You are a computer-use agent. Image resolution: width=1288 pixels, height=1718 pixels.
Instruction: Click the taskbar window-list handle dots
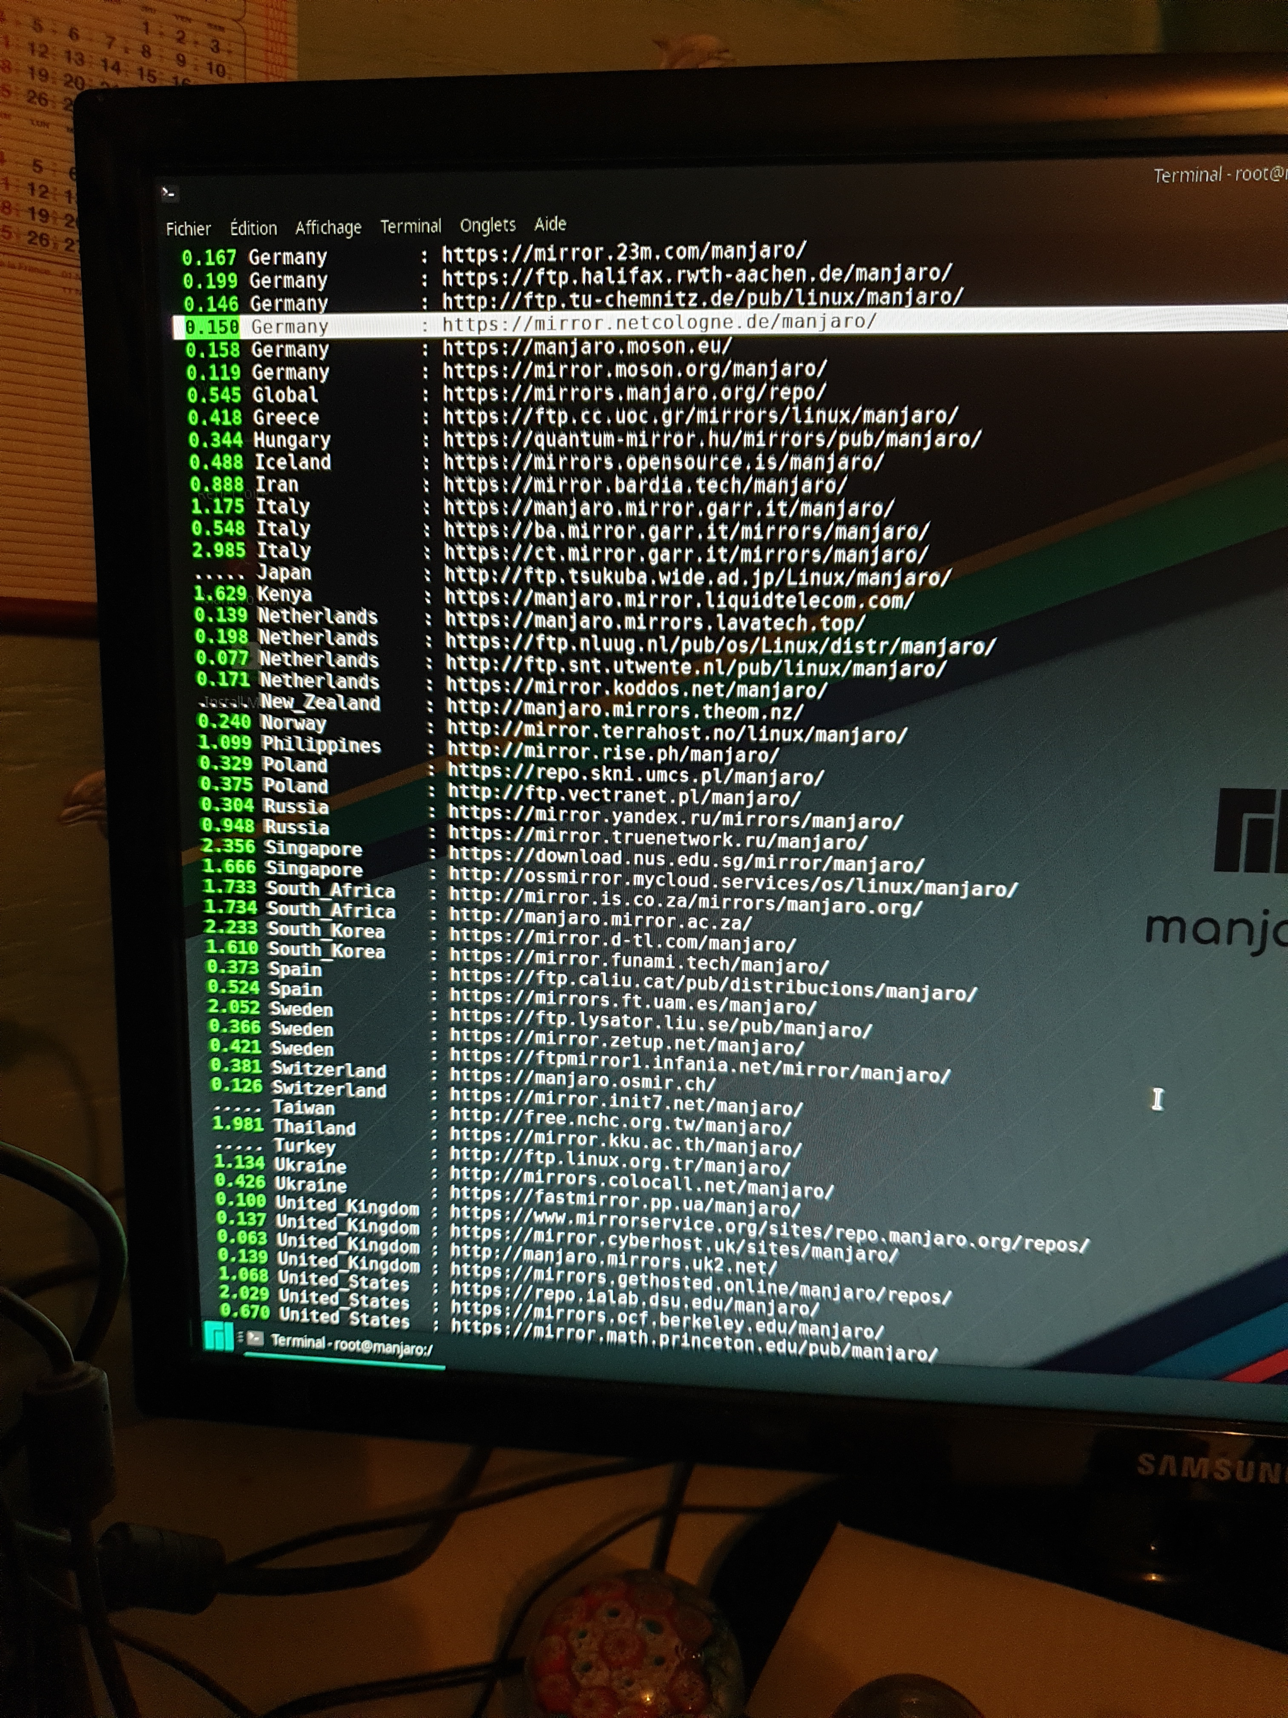pyautogui.click(x=241, y=1338)
